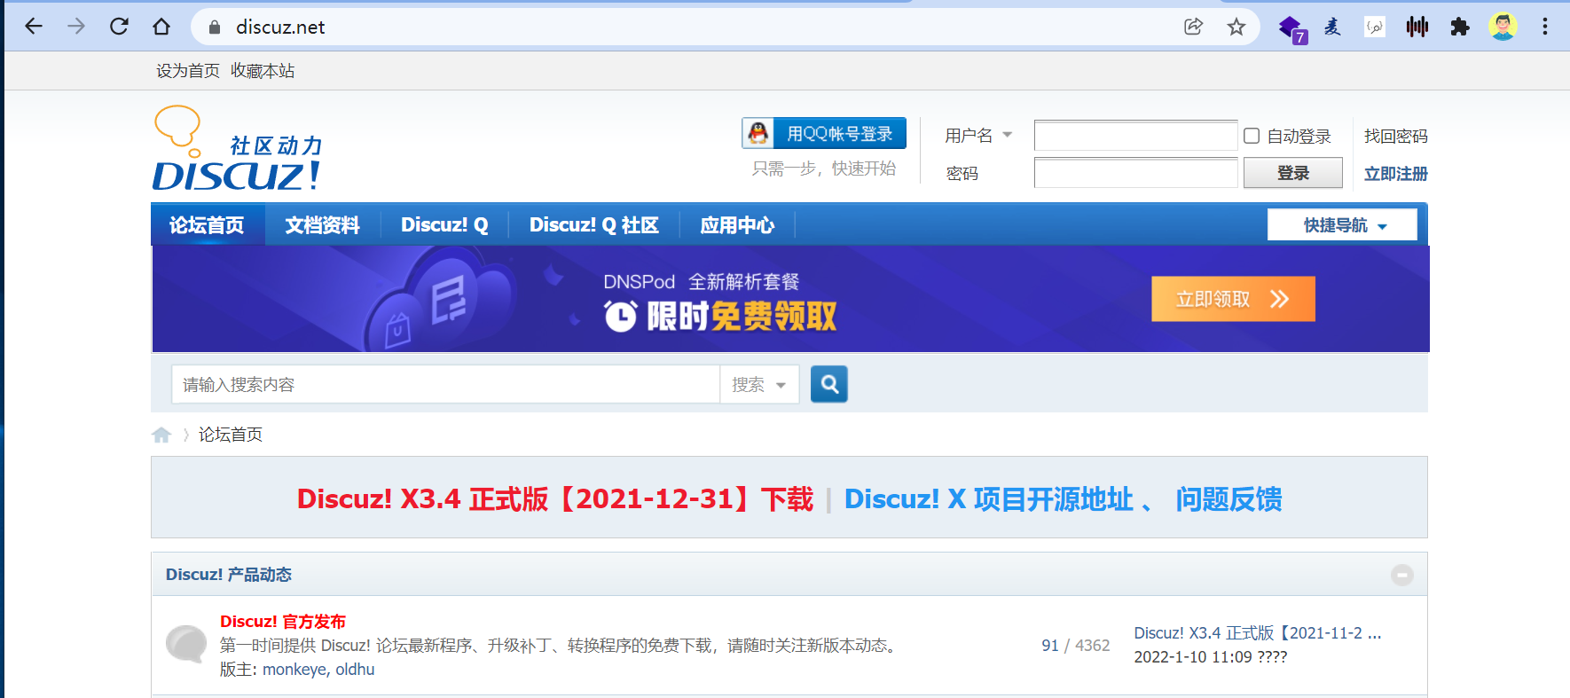Reload the page

(119, 27)
